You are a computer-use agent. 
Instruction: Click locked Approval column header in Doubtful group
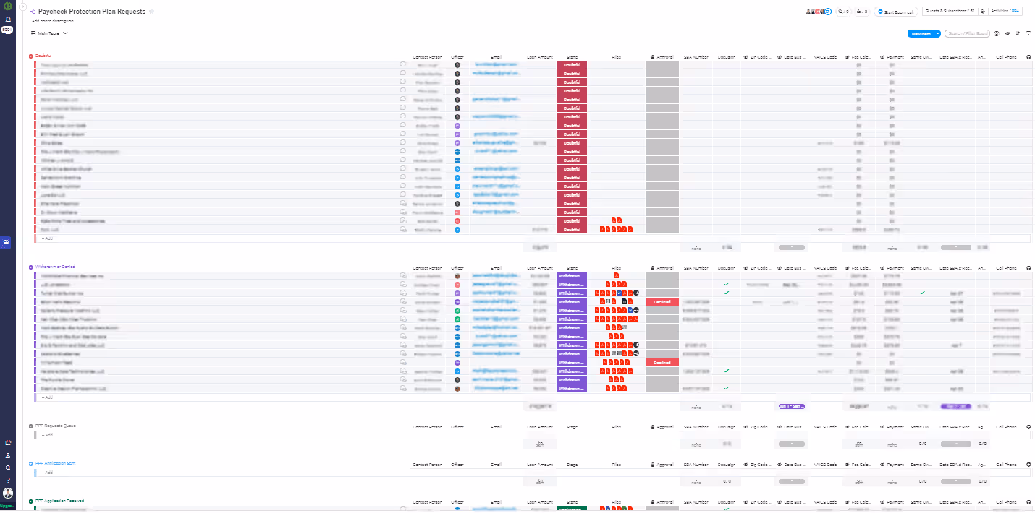[x=662, y=56]
